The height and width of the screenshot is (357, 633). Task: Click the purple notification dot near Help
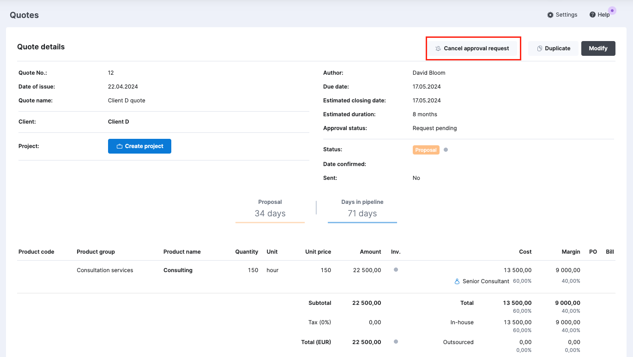point(612,10)
